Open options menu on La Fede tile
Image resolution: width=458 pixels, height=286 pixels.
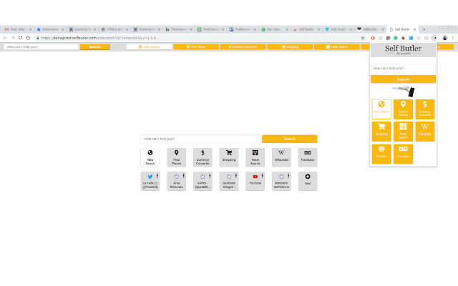pos(157,176)
